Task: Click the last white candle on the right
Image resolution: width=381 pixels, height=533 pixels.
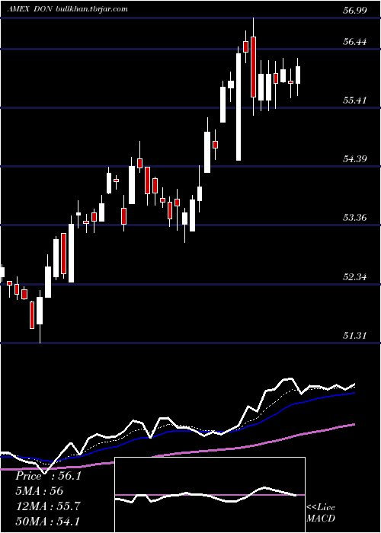Action: pos(298,75)
